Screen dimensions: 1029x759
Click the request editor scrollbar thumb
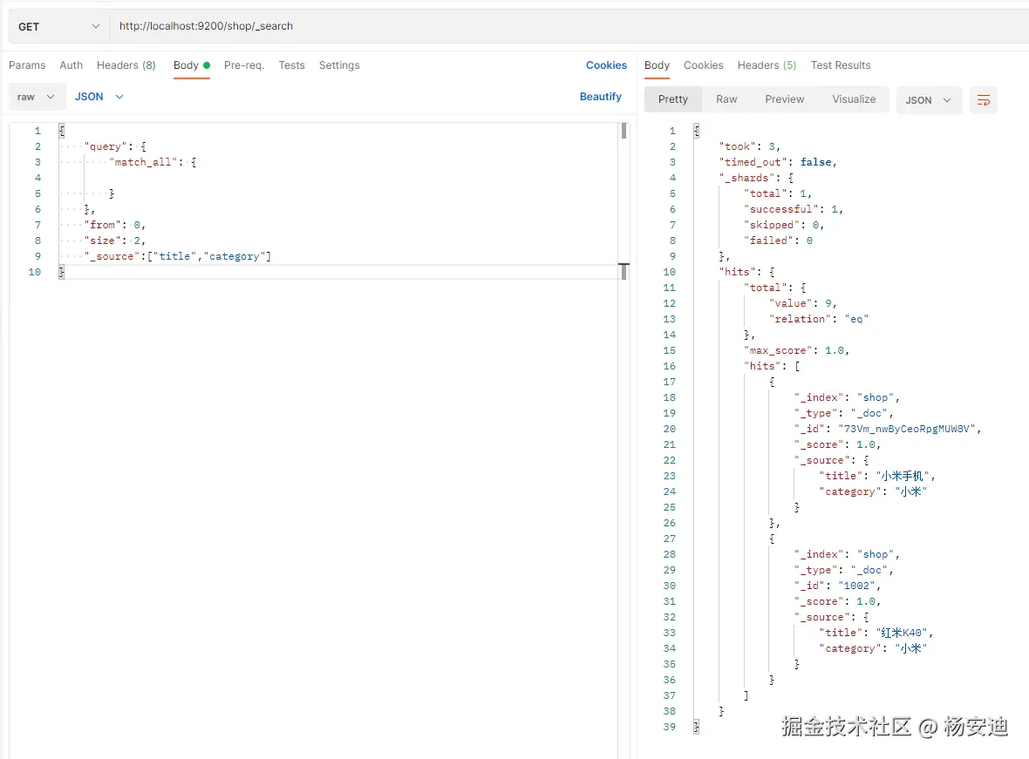624,132
